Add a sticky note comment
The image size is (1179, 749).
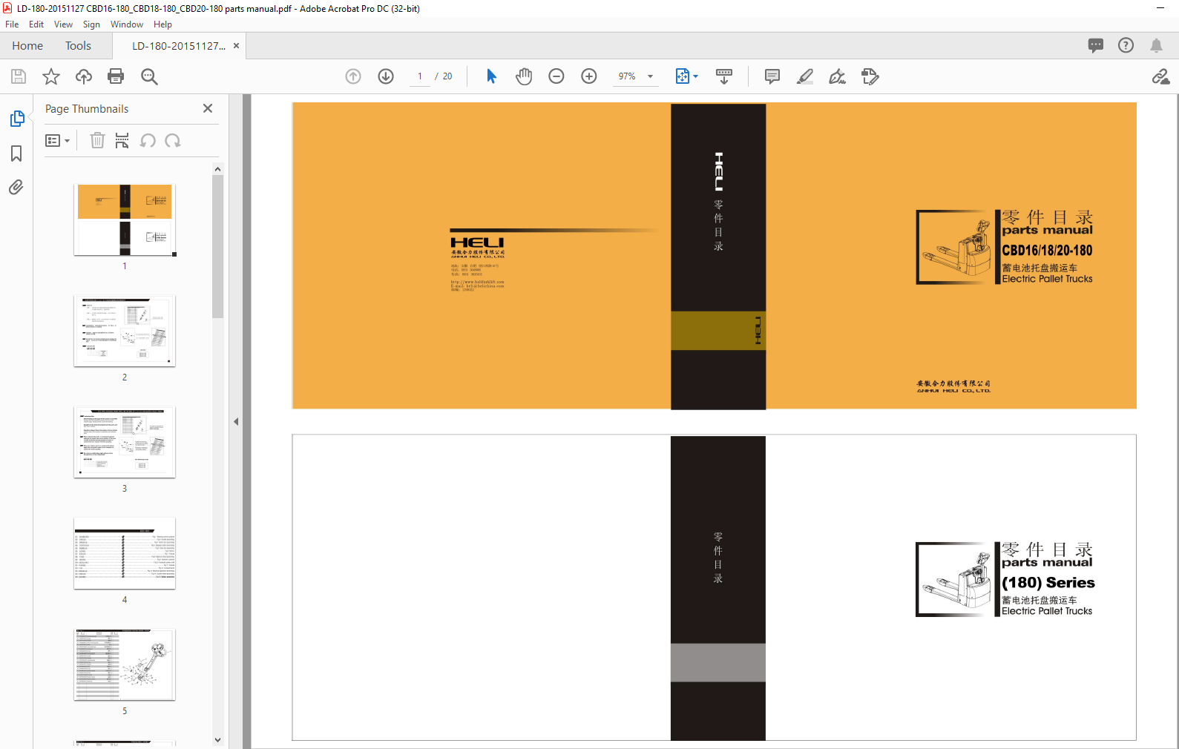point(772,76)
